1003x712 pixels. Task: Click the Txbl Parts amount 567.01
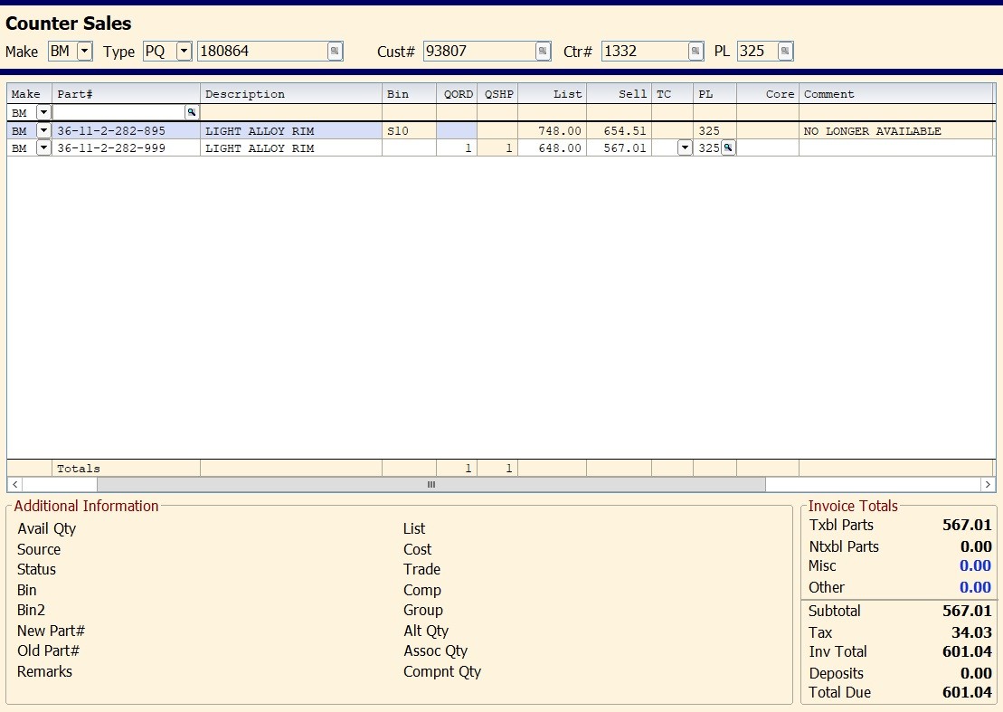[x=967, y=525]
